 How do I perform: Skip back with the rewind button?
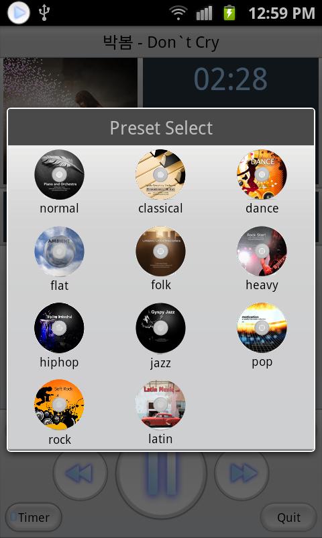(80, 473)
